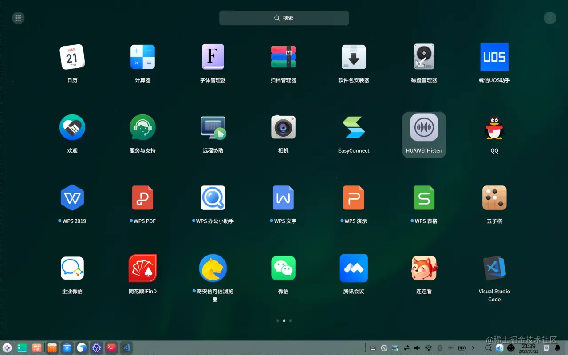The width and height of the screenshot is (568, 355).
Task: Exit fullscreen launcher mode
Action: pyautogui.click(x=550, y=18)
